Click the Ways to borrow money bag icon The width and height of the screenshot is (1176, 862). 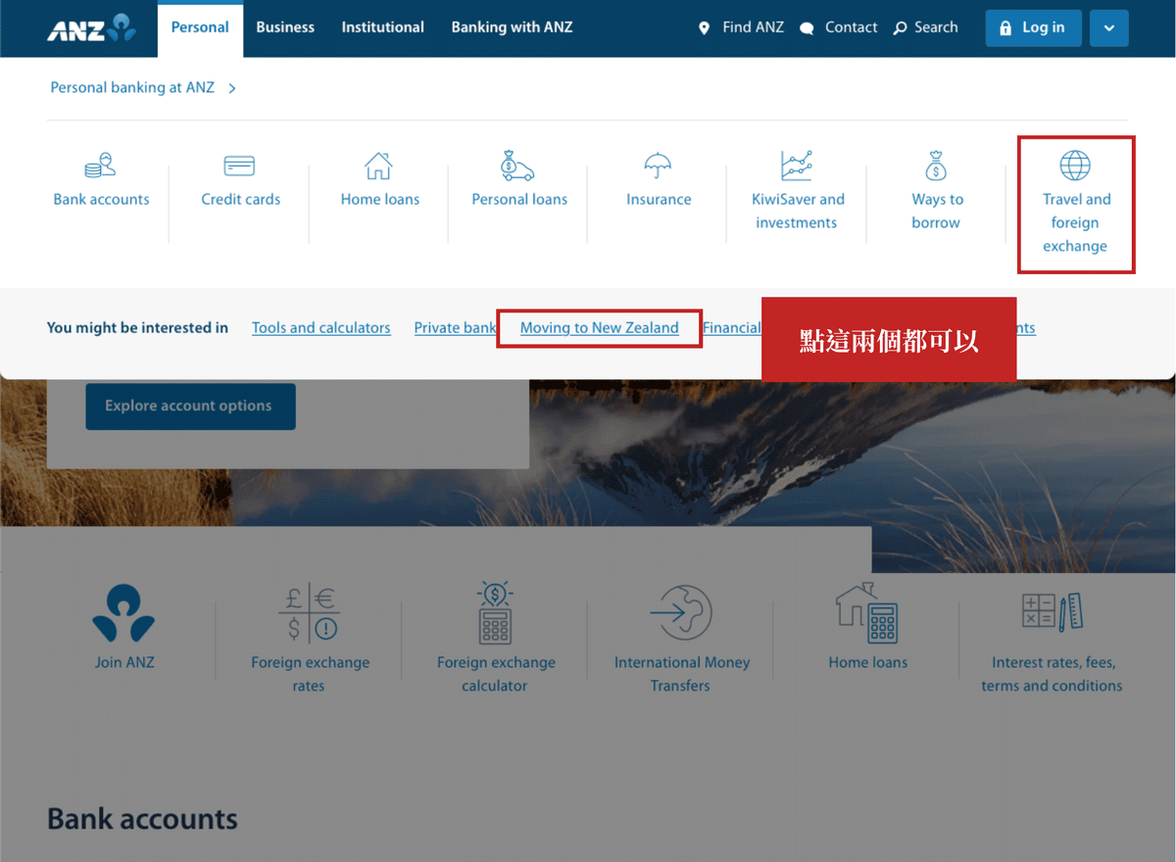click(936, 166)
